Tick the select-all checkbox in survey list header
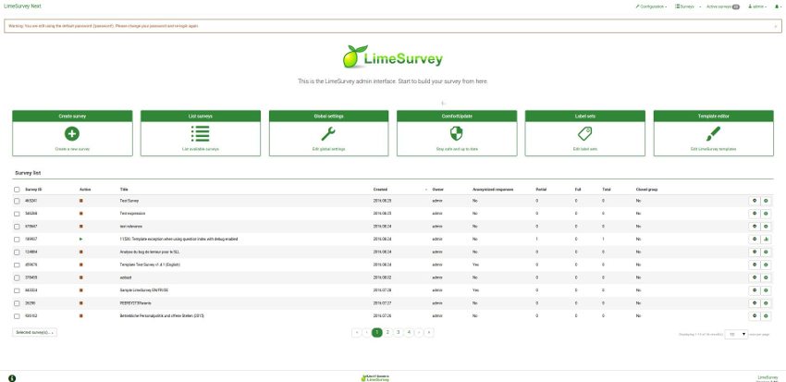786x382 pixels. pos(17,190)
